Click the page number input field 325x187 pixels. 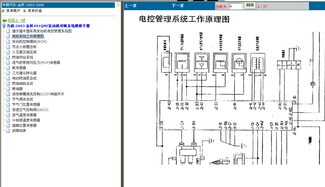pos(236,6)
